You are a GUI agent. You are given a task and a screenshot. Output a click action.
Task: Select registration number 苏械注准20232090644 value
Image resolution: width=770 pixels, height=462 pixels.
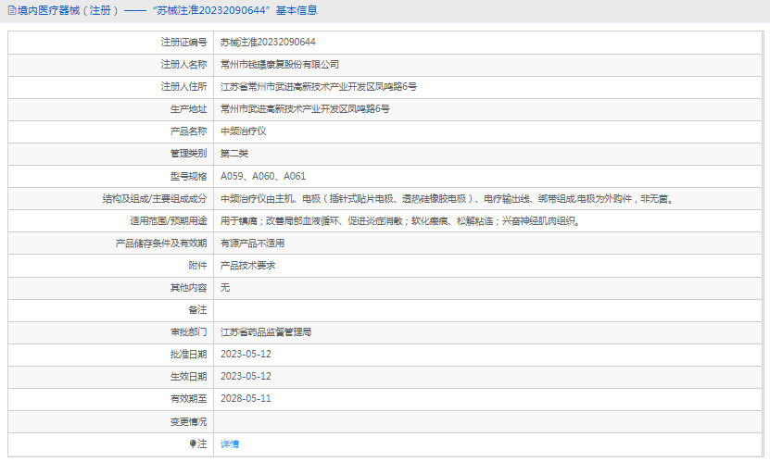(268, 43)
